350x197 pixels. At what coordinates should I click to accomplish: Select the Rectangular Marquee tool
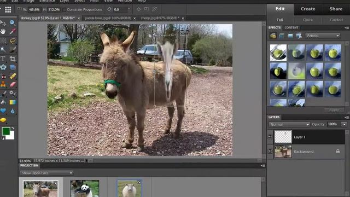[x=3, y=40]
